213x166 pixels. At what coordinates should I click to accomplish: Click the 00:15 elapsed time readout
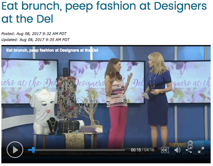point(136,150)
